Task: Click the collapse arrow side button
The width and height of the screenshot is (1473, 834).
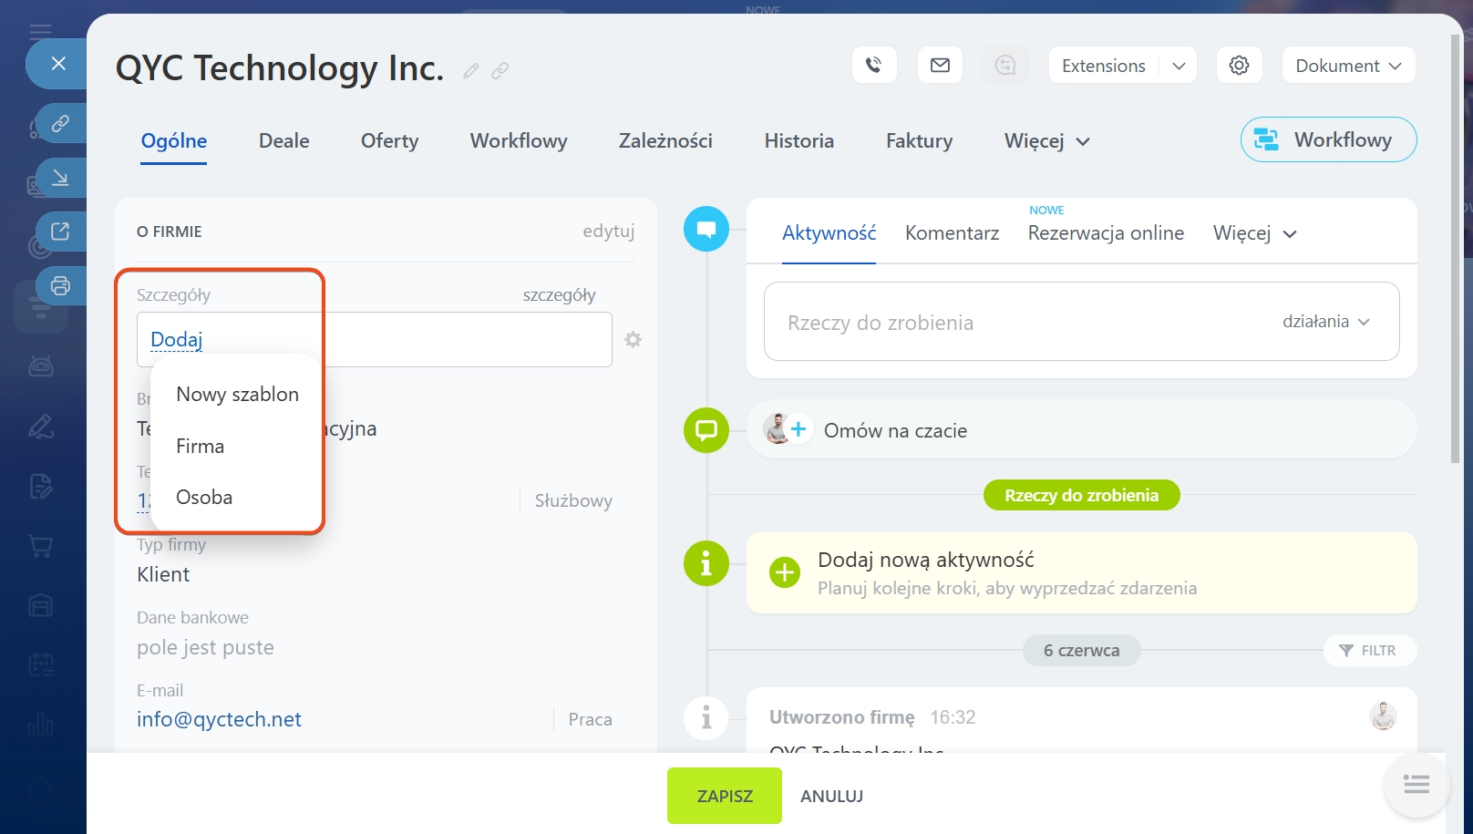Action: pyautogui.click(x=61, y=177)
